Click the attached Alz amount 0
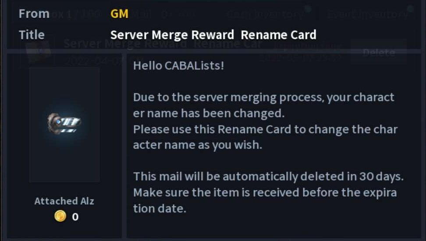This screenshot has height=241, width=426. point(75,217)
